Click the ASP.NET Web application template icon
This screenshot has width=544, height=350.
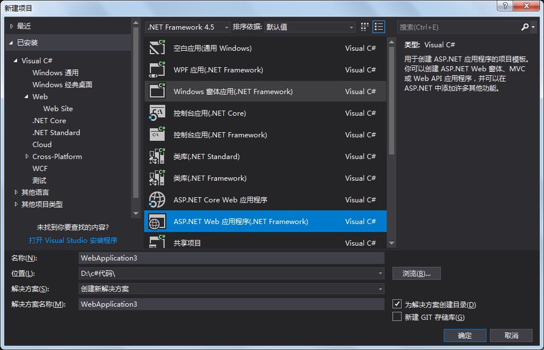tap(157, 221)
